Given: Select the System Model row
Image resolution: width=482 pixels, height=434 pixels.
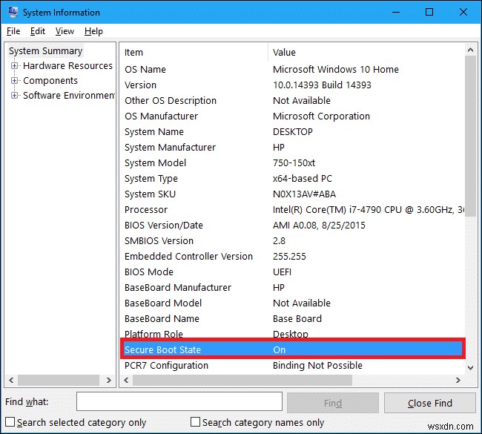Looking at the screenshot, I should pos(292,163).
